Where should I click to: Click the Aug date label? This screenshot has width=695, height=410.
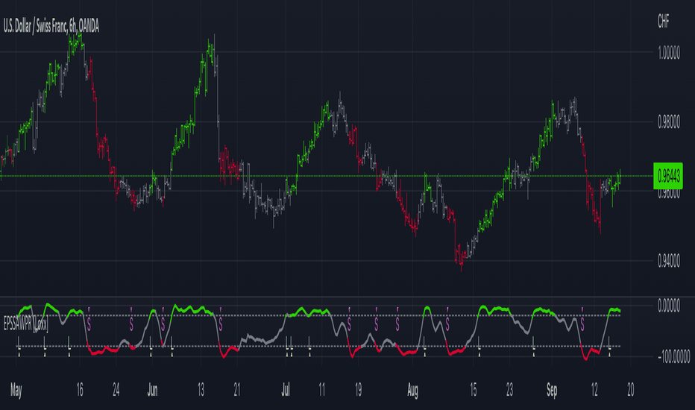[x=412, y=391]
